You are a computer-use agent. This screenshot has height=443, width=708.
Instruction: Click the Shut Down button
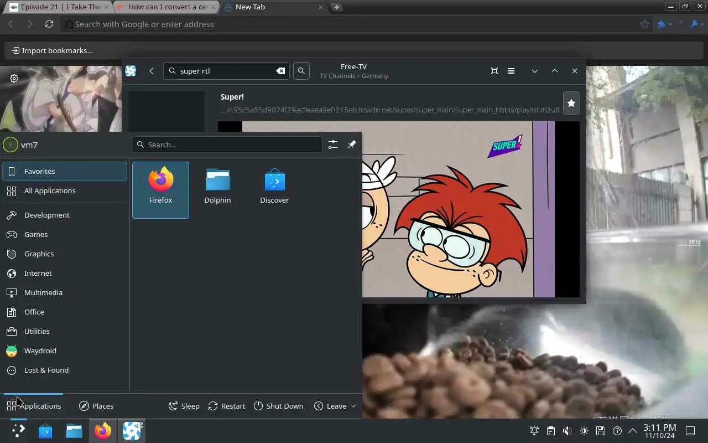point(278,406)
